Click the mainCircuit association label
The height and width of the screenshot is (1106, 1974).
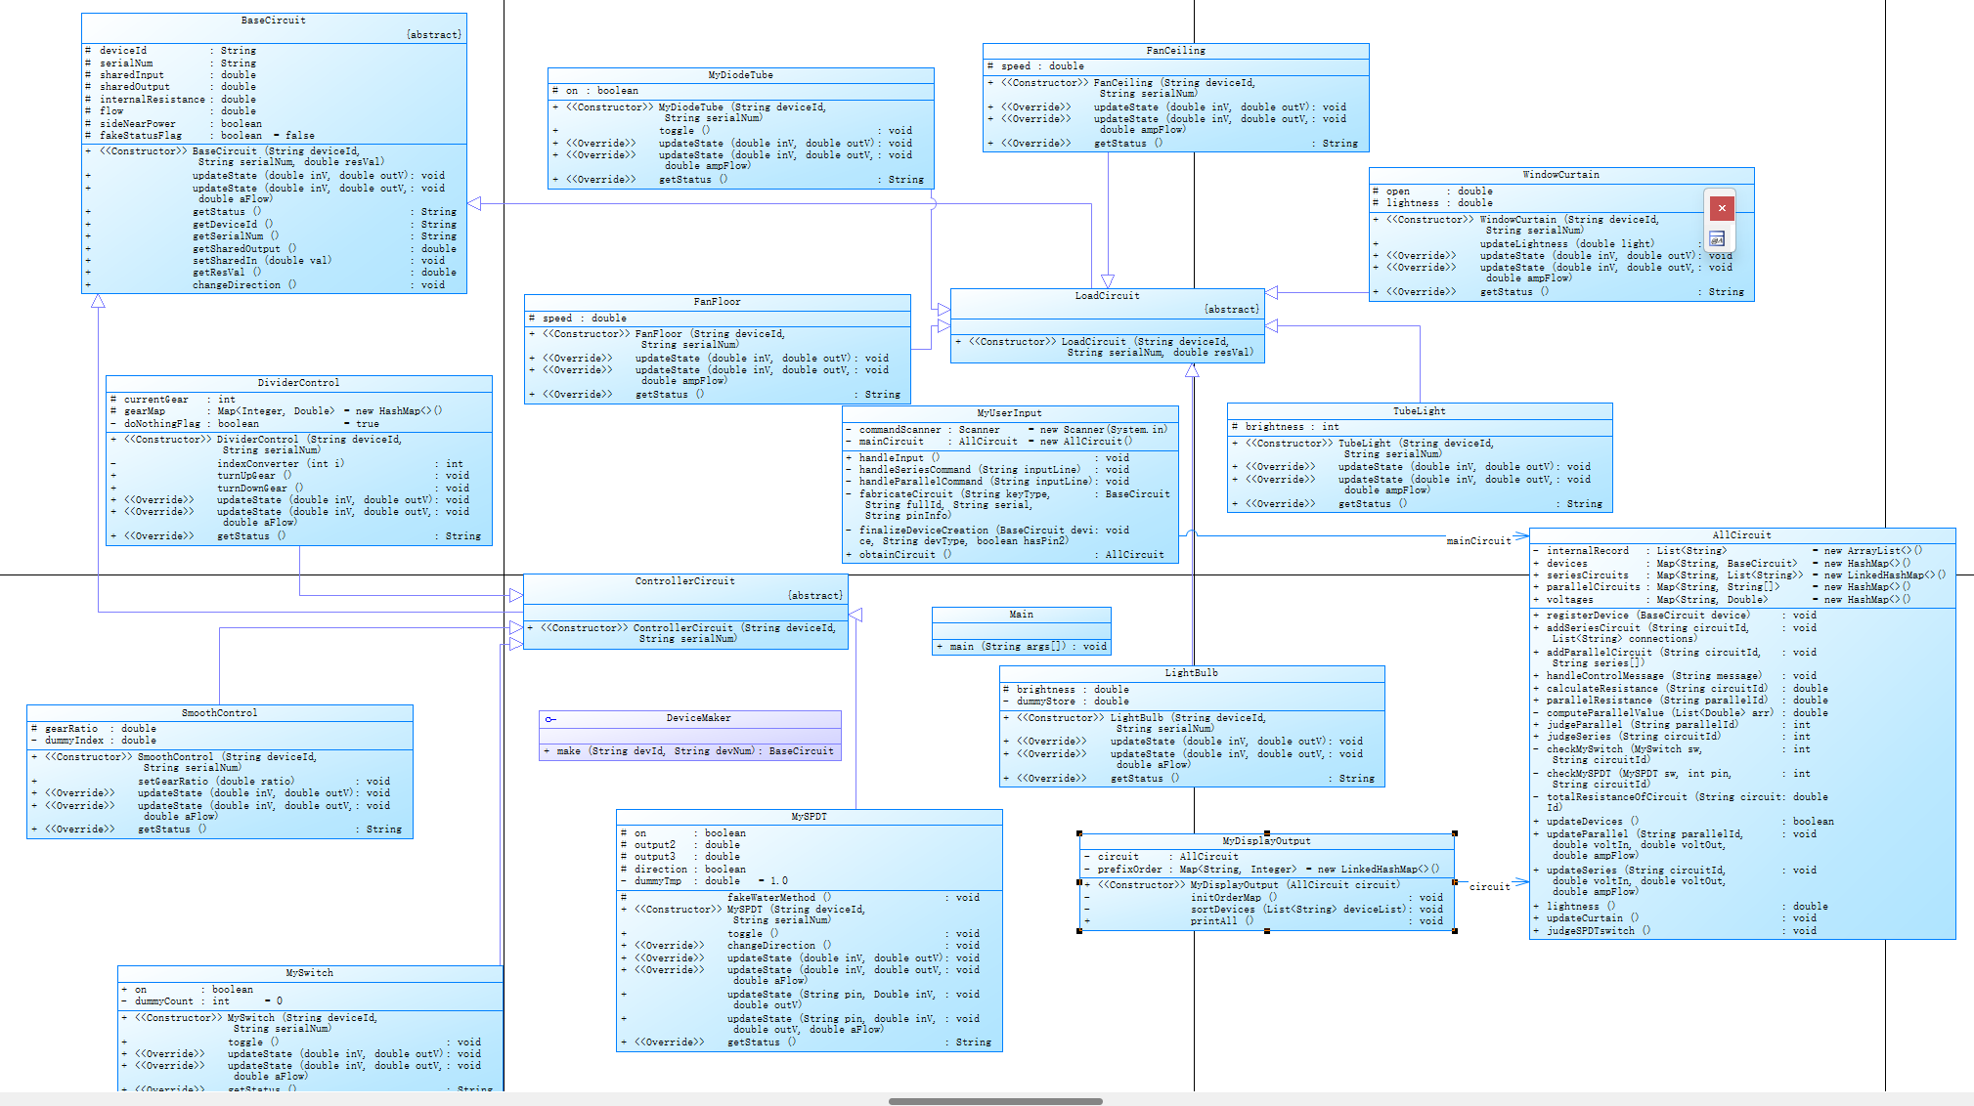(x=1479, y=541)
